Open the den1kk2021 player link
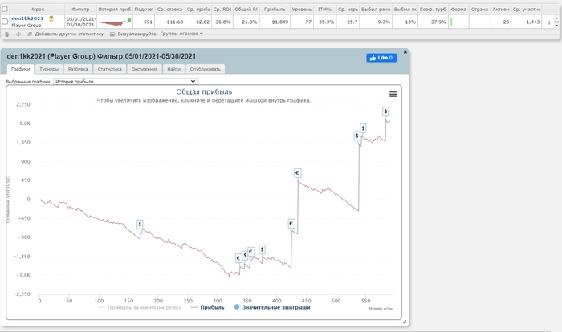This screenshot has height=332, width=562. pos(27,18)
